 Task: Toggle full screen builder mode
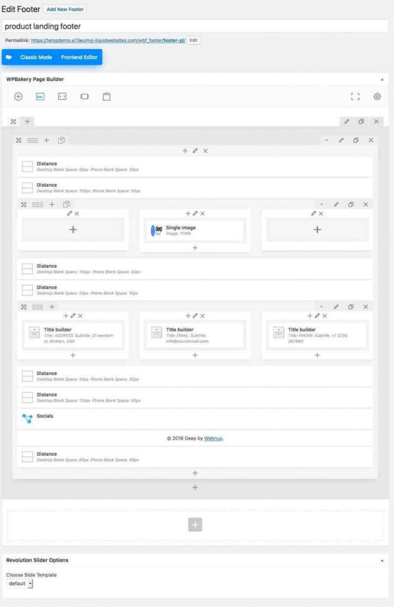click(355, 97)
